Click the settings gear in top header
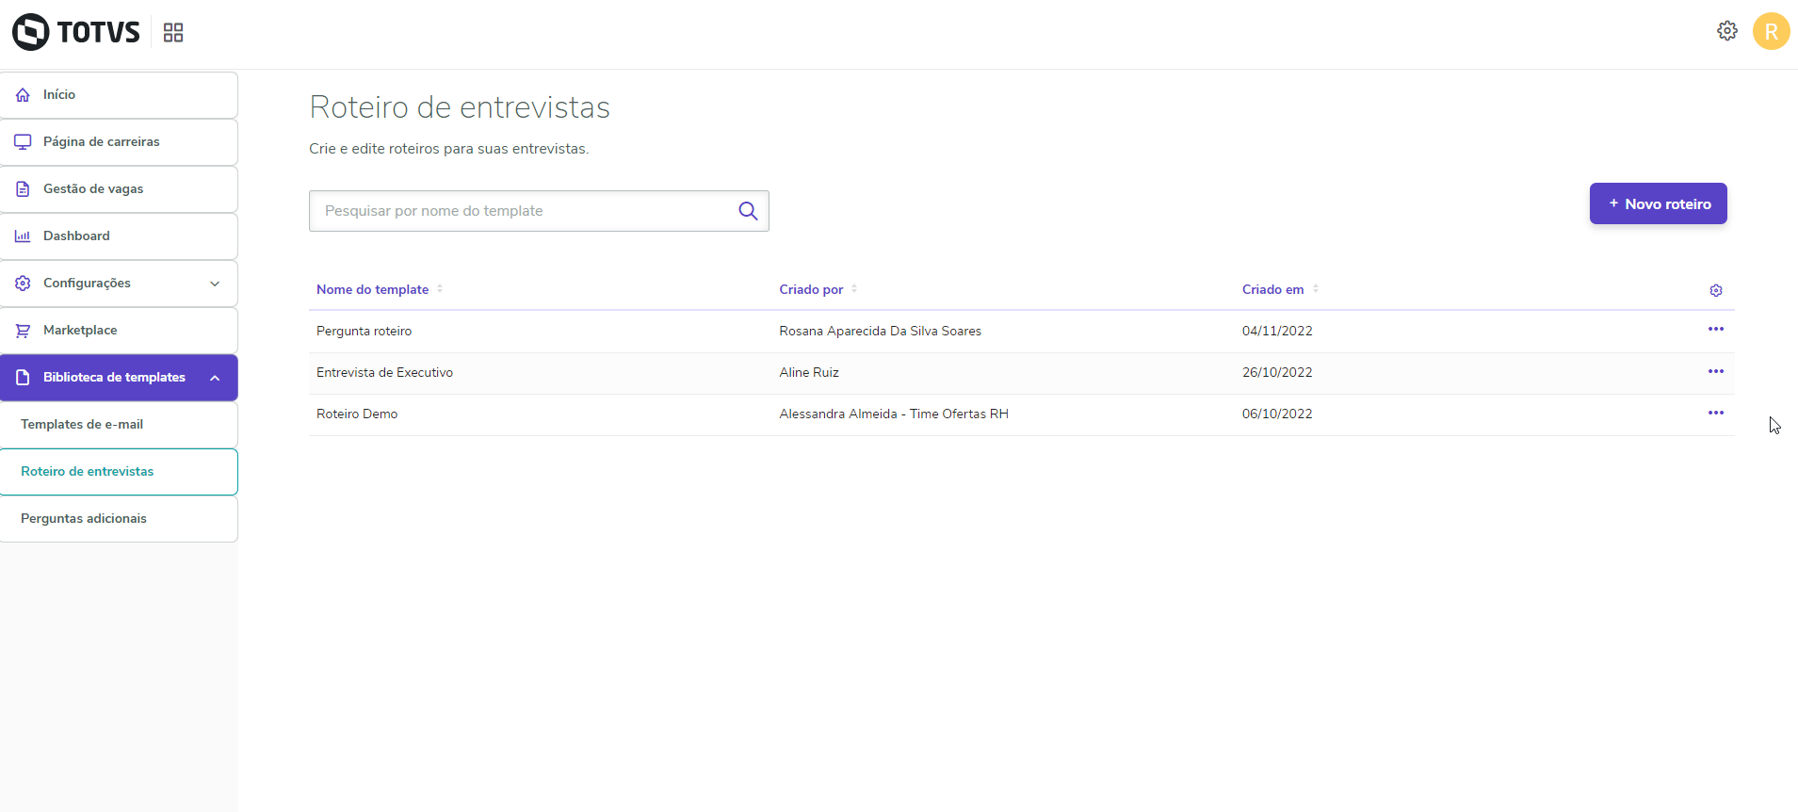The height and width of the screenshot is (812, 1798). pos(1726,31)
